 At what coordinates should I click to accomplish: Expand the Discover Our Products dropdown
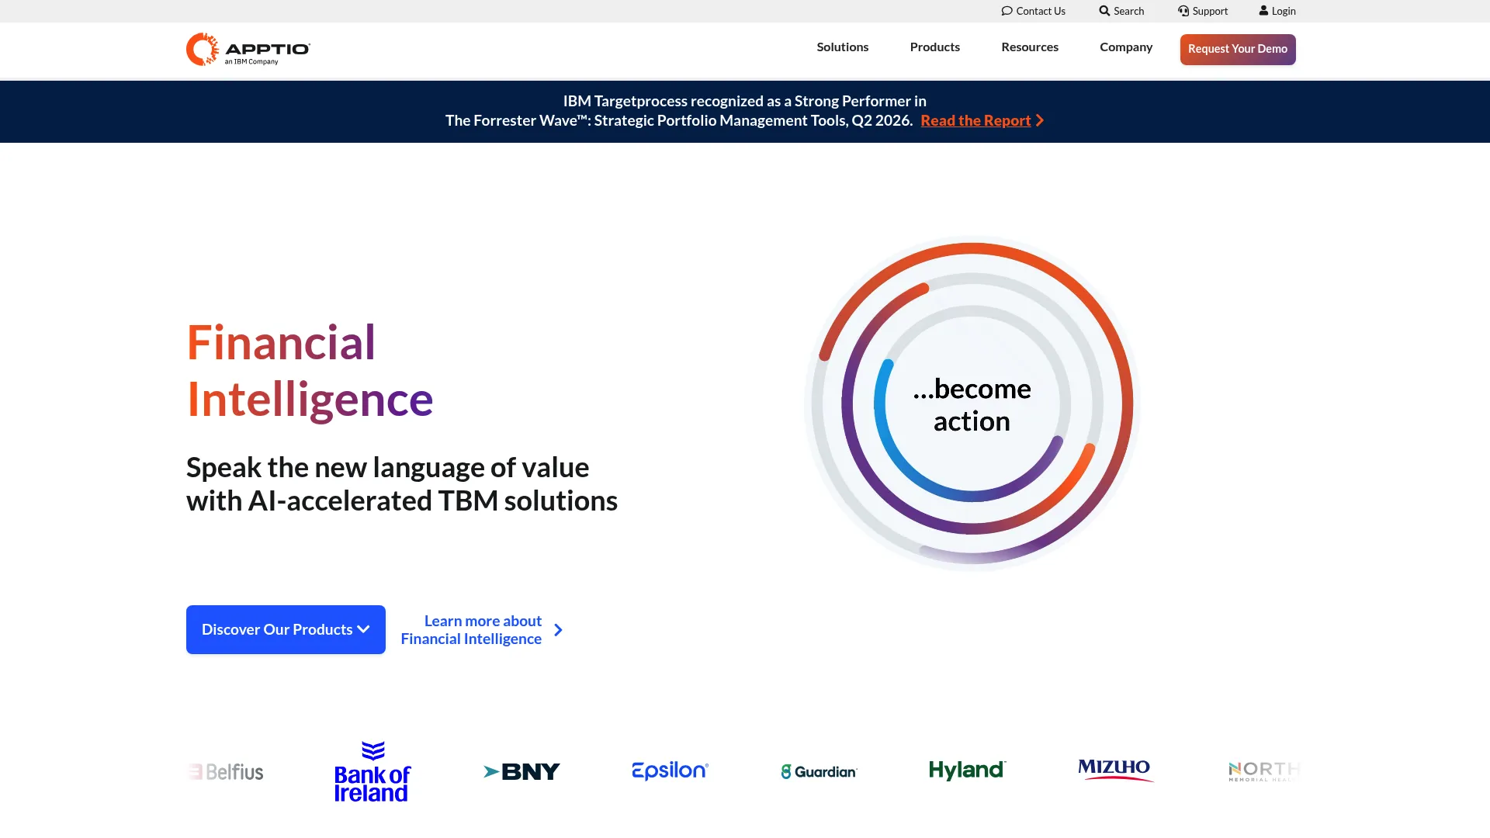[x=286, y=629]
